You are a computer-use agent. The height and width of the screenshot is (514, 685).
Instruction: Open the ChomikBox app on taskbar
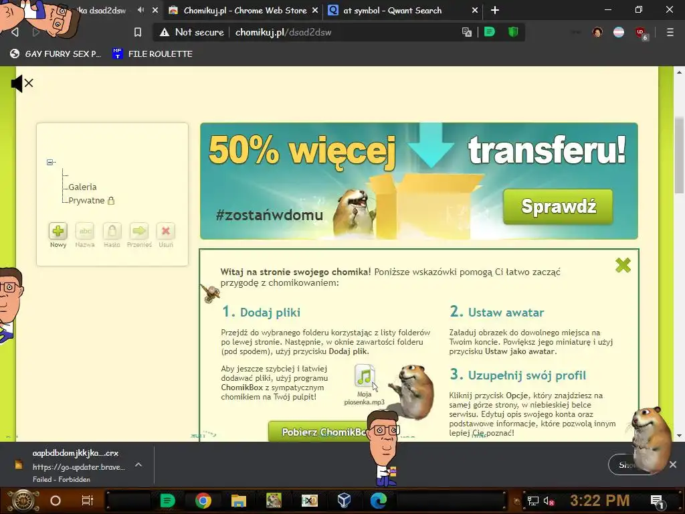tap(274, 501)
